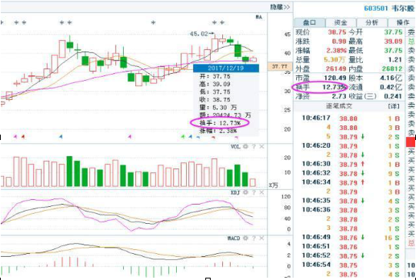The width and height of the screenshot is (416, 280).
Task: Open the 分析 tab
Action: (371, 22)
